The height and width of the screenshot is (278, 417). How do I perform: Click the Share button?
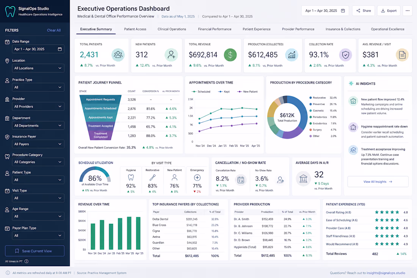click(364, 11)
